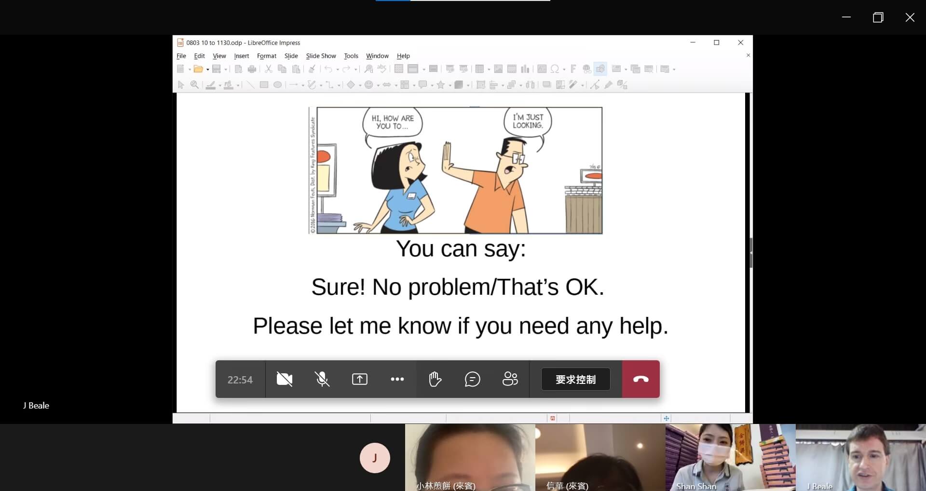Click the Fill Color bucket swatch

tap(229, 85)
